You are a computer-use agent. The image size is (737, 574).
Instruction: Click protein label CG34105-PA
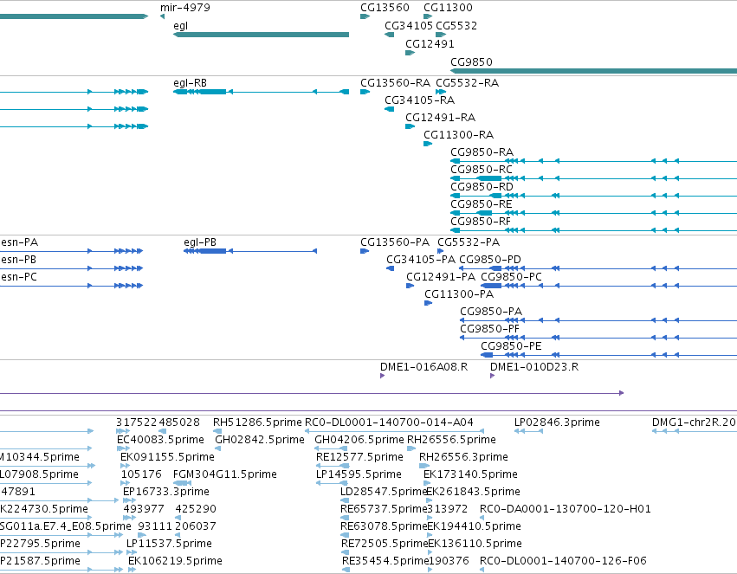point(421,260)
